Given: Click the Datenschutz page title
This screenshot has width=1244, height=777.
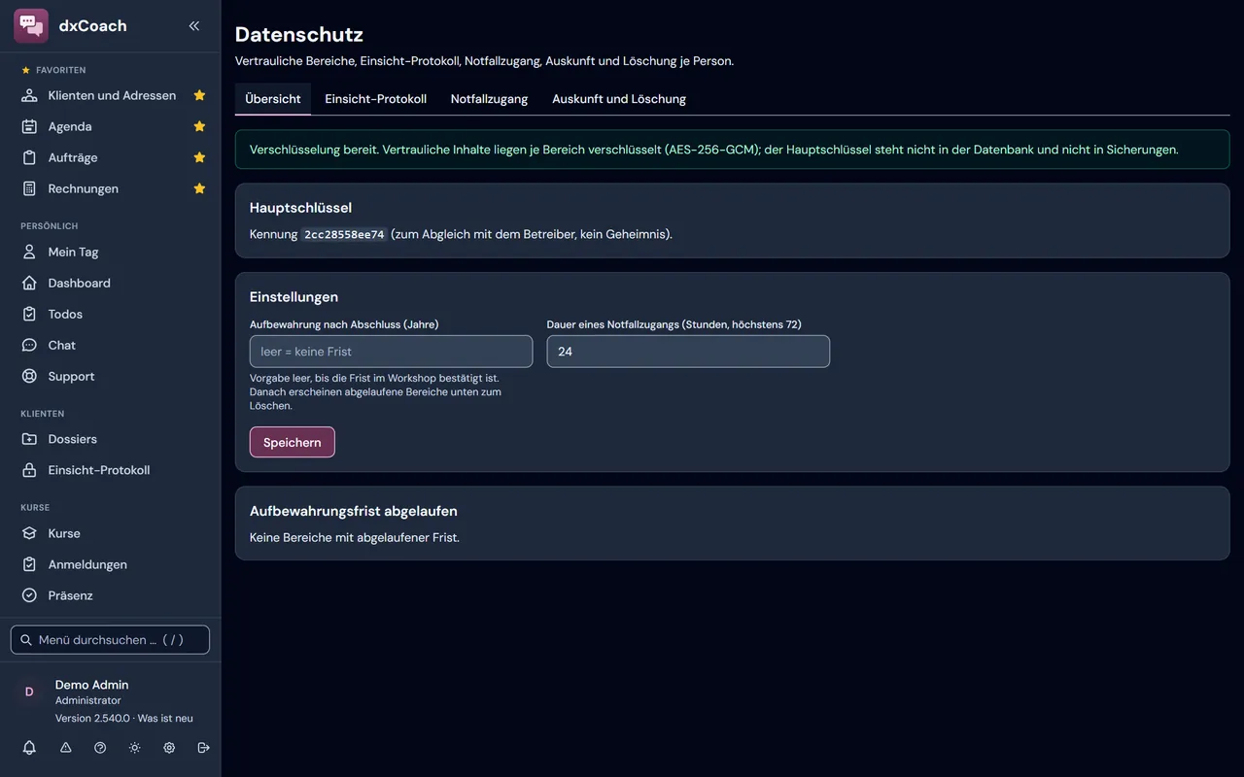Looking at the screenshot, I should pyautogui.click(x=299, y=34).
